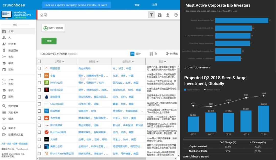The image size is (276, 160).
Task: Click the filter funnel icon in toolbar
Action: [152, 15]
